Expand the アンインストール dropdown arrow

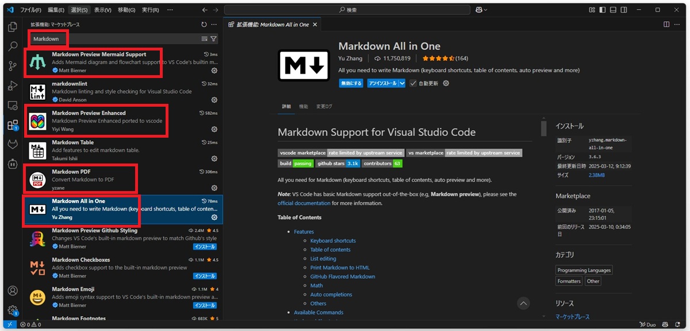(x=402, y=83)
